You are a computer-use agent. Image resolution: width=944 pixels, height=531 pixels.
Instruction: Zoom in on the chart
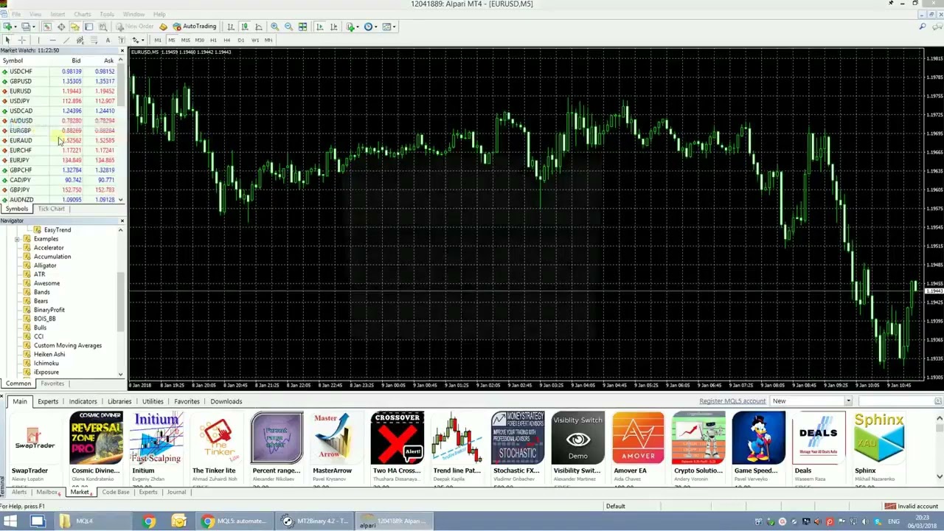[274, 27]
